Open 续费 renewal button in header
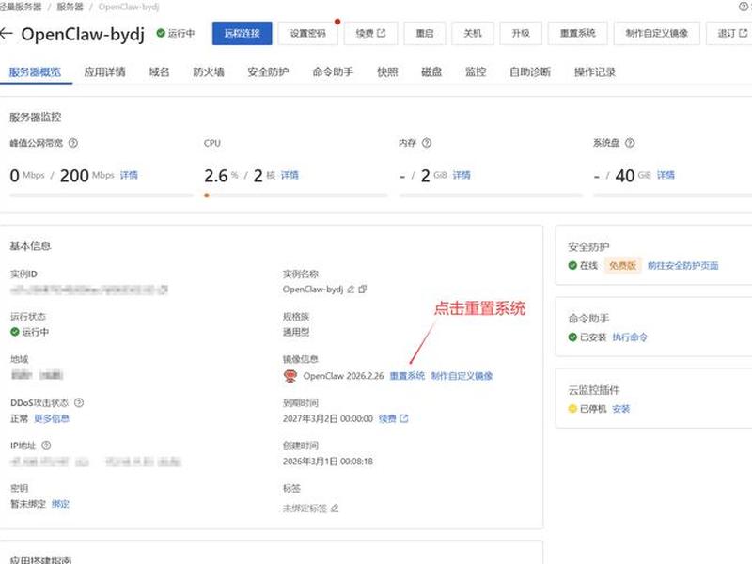Screen dimensions: 752x564 click(x=370, y=33)
